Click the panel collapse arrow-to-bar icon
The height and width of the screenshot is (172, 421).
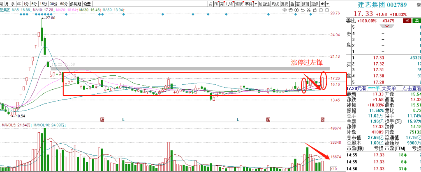322,4
